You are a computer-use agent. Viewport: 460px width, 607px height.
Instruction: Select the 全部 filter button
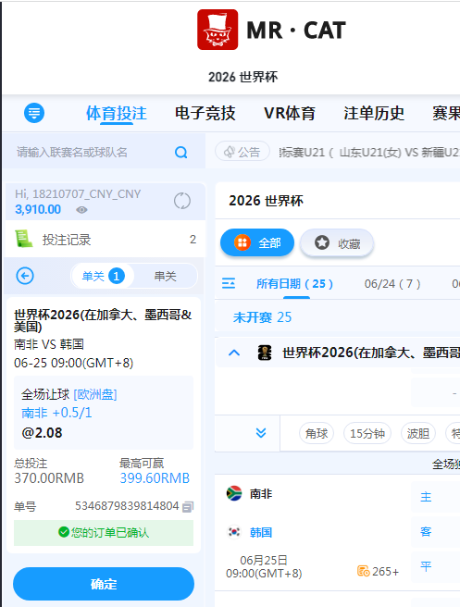(x=257, y=242)
